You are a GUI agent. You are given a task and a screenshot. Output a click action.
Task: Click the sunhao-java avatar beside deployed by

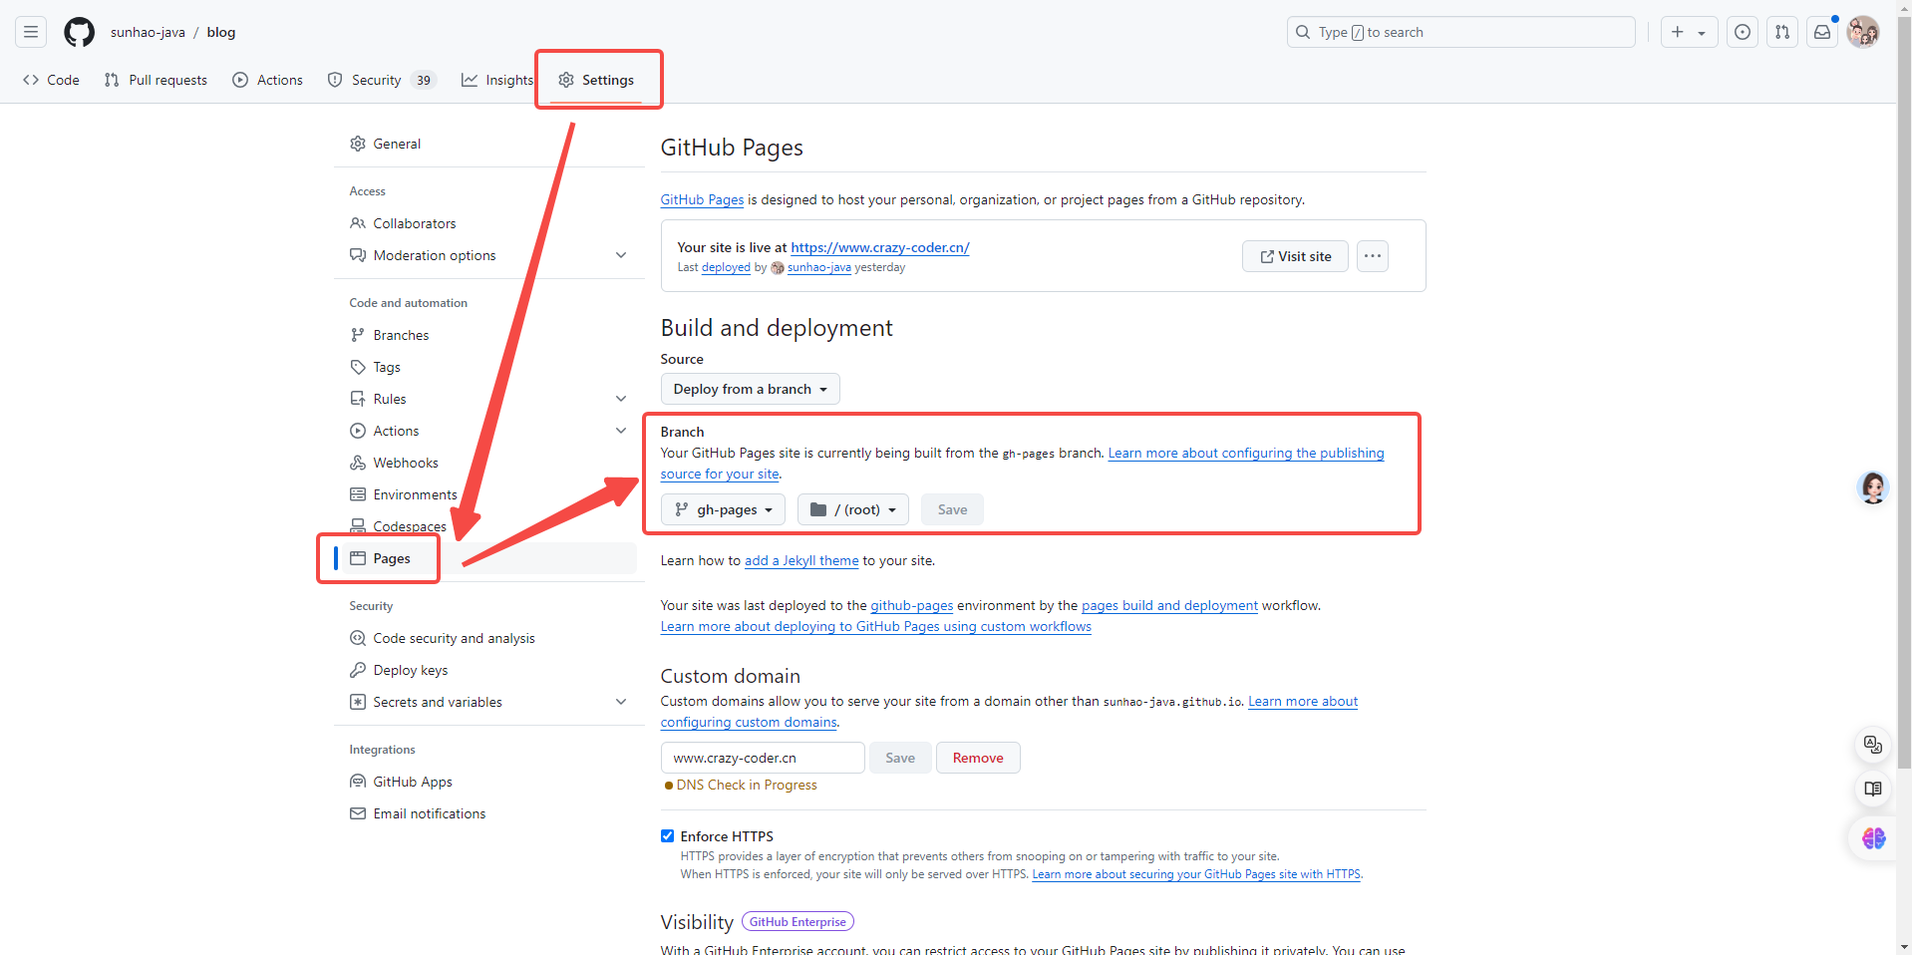(778, 267)
